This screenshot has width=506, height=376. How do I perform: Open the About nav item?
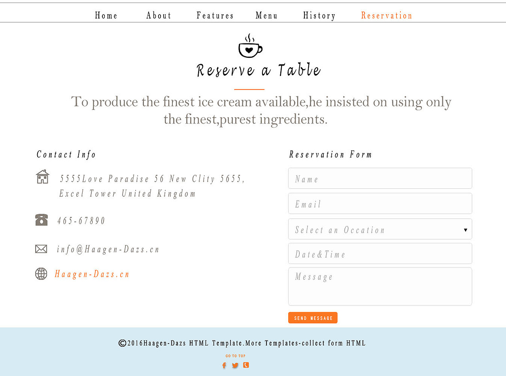click(x=159, y=15)
